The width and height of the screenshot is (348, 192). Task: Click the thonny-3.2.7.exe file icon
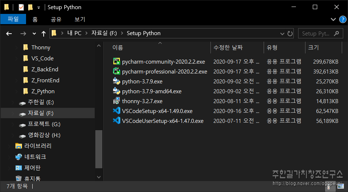[x=117, y=101]
